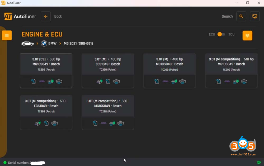Screen dimensions: 264x166
Task: Click the 'MG1CS049 • Bosch' text on the M-competition 510 hp card
Action: (231, 64)
